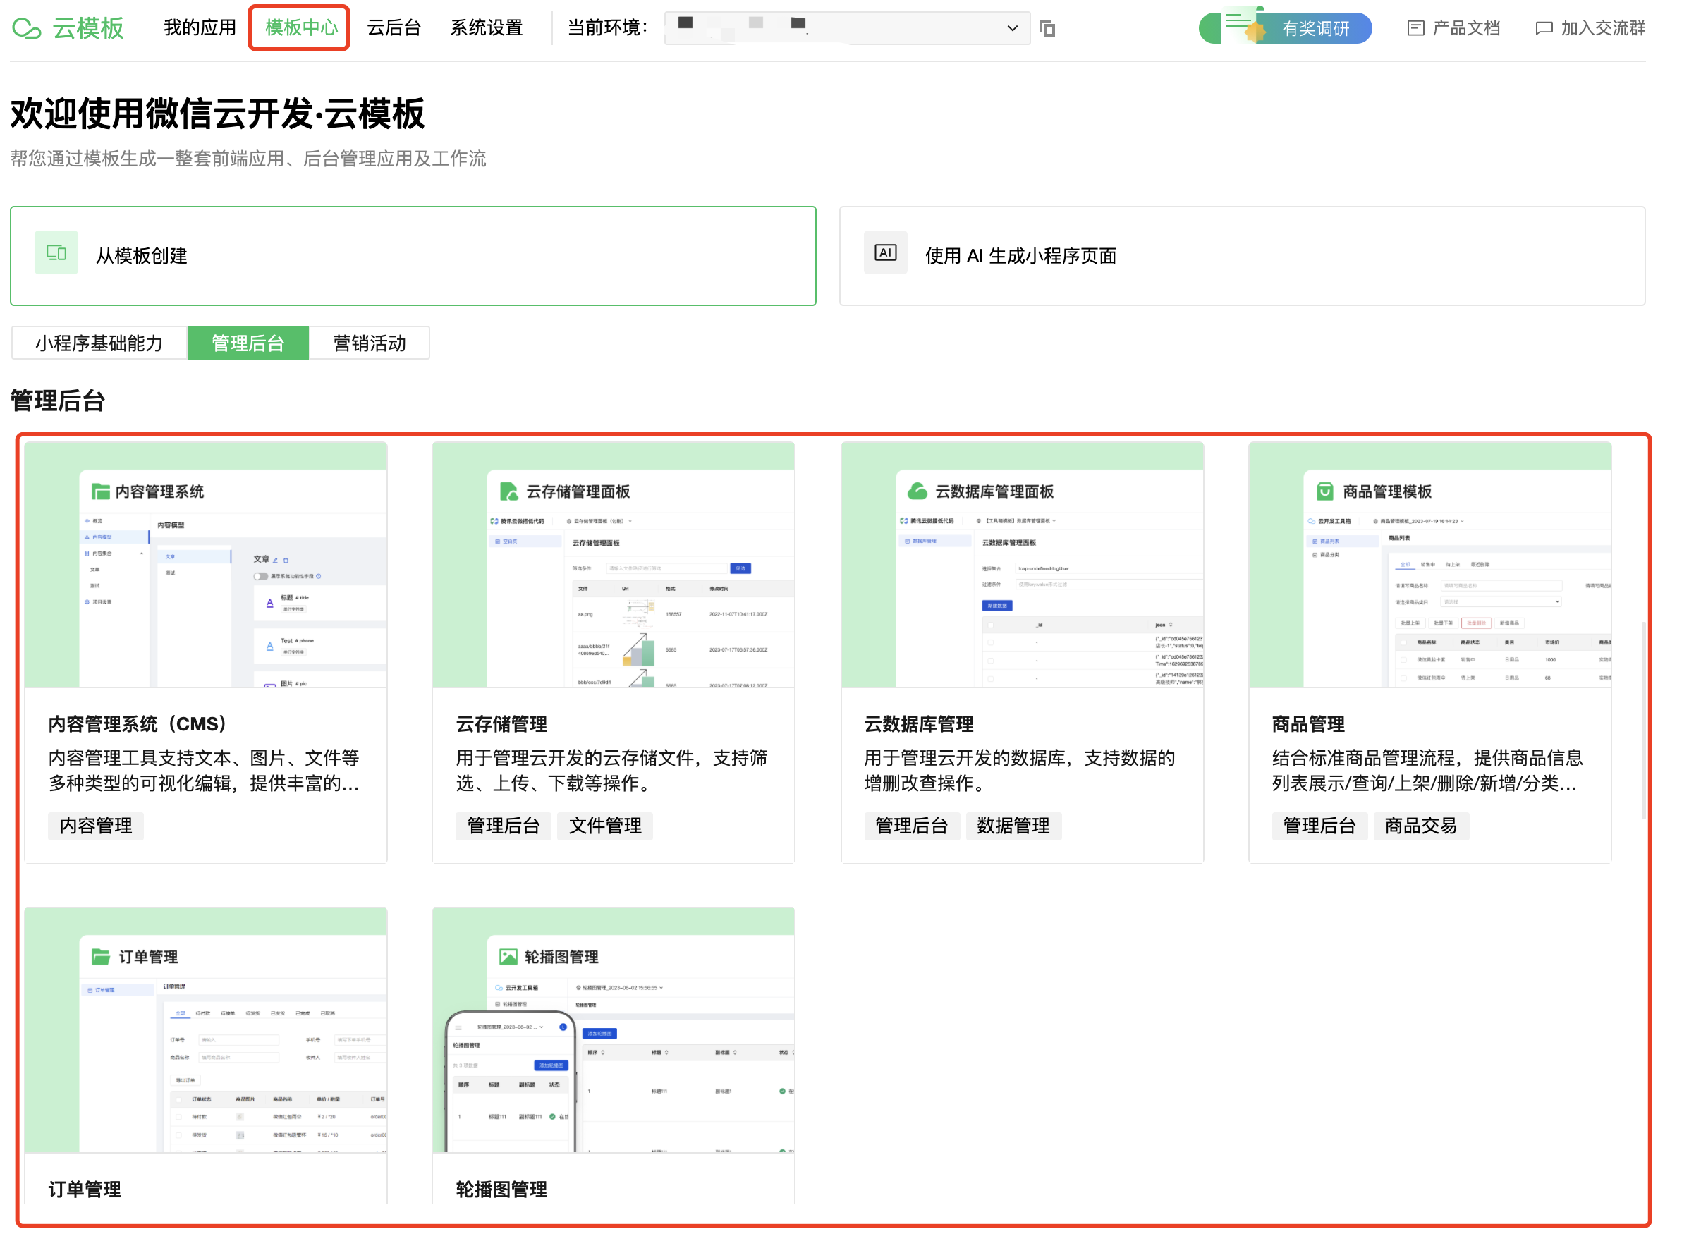Click the 云数据库管理面板 cloud icon
This screenshot has height=1241, width=1701.
tap(918, 492)
